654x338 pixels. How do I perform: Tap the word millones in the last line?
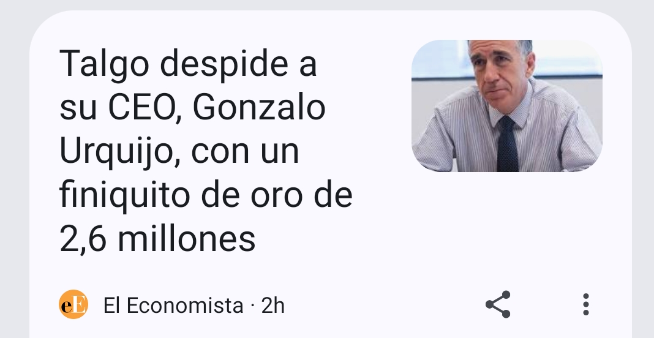(186, 239)
